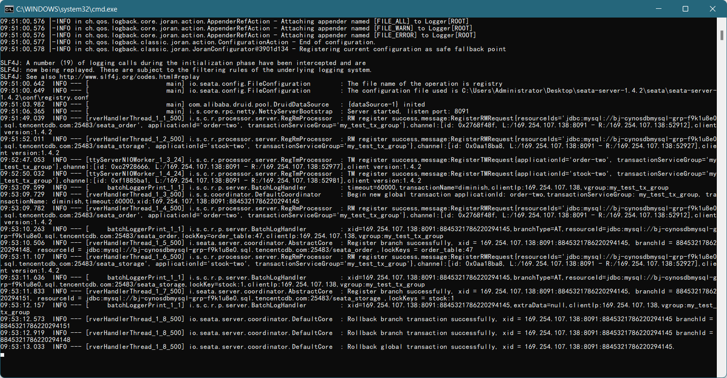This screenshot has width=727, height=378.
Task: Click the vertical scrollbar thumb
Action: tap(721, 35)
